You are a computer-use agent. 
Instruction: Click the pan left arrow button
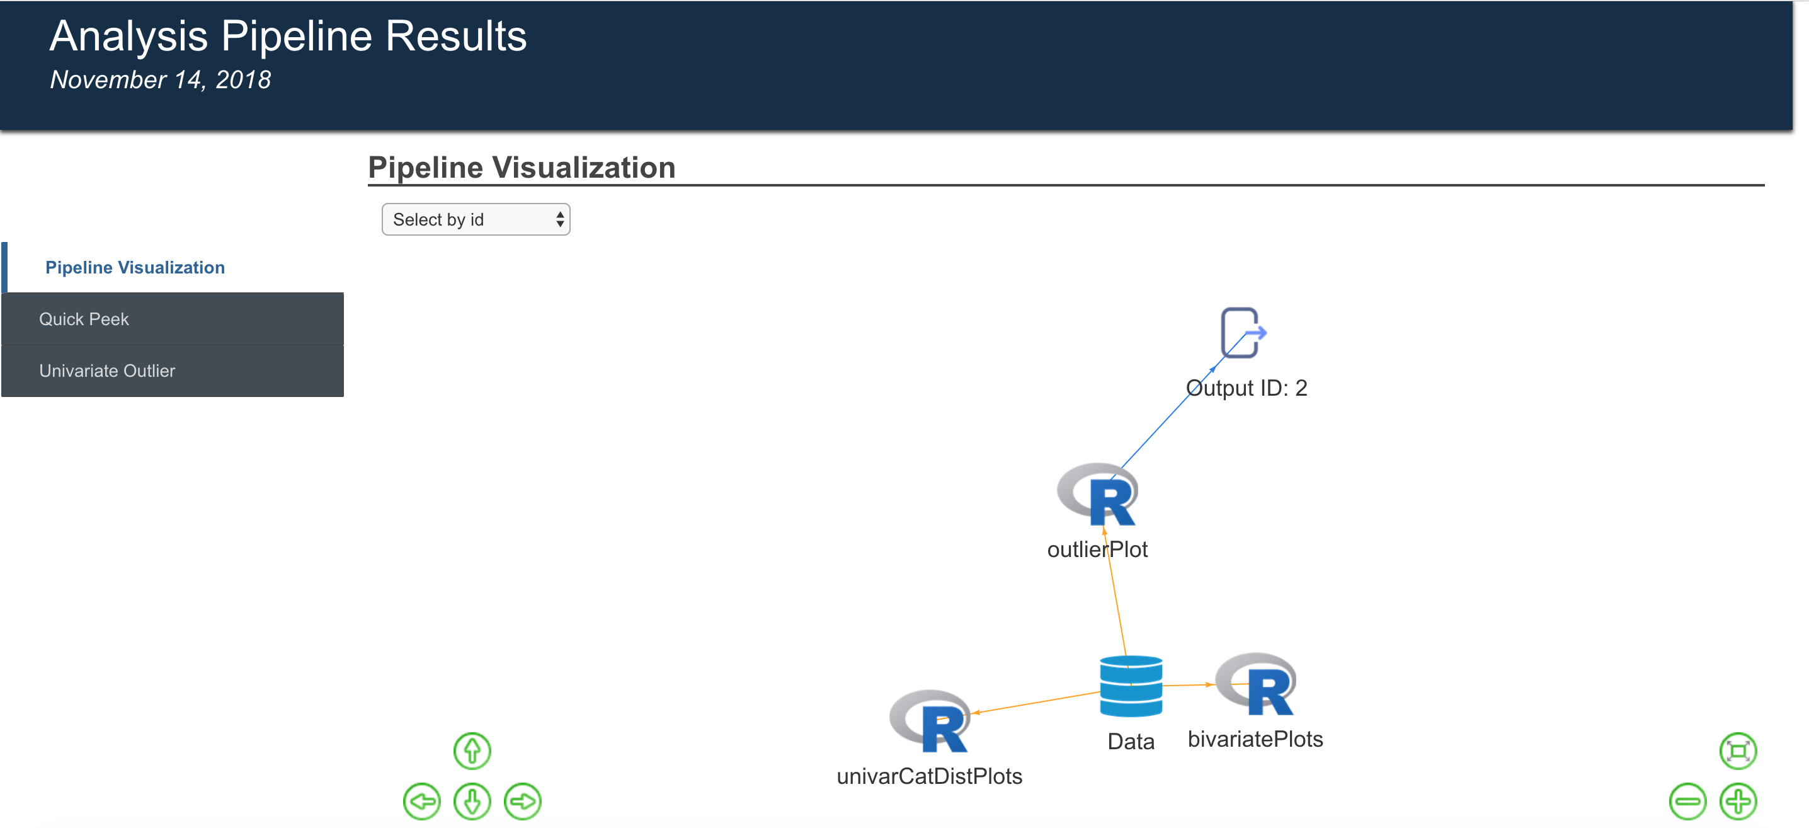421,802
